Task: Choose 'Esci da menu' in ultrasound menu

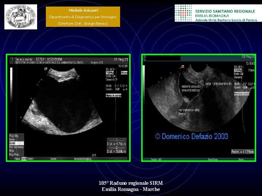Action: (x=16, y=147)
